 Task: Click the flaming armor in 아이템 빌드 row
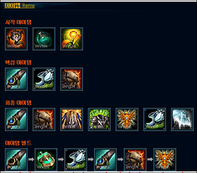click(135, 160)
